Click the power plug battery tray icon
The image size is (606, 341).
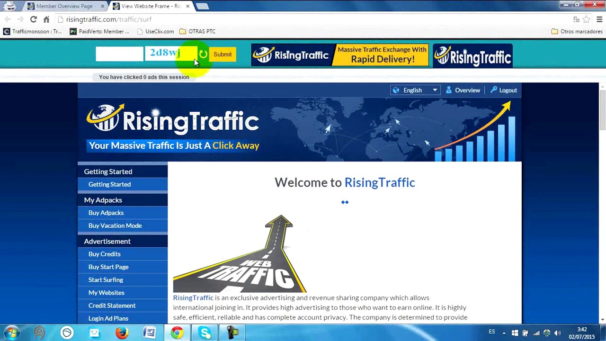pyautogui.click(x=525, y=333)
